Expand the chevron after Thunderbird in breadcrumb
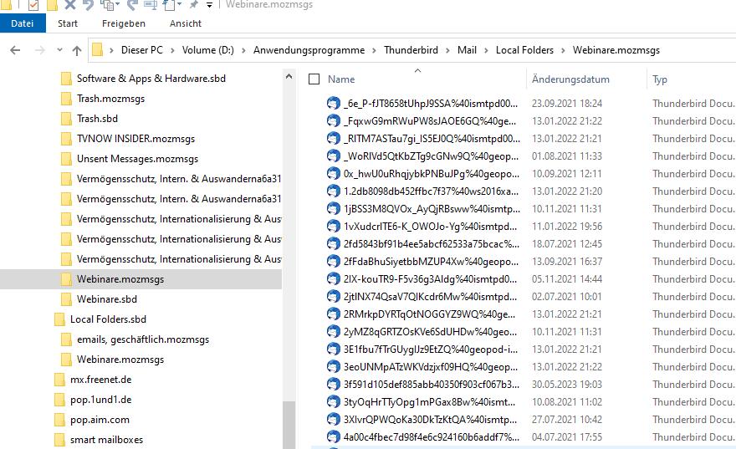This screenshot has height=449, width=736. (x=447, y=50)
